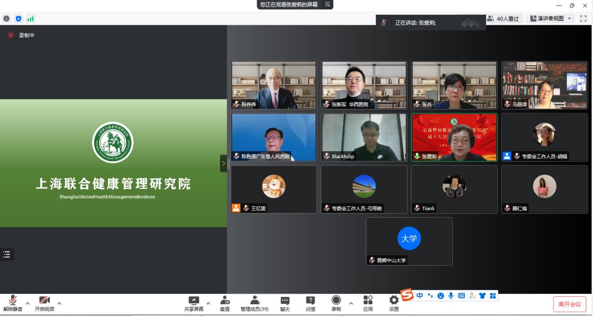Select 陈鲁原广东省人民医院 video tile
This screenshot has height=316, width=593.
point(274,138)
